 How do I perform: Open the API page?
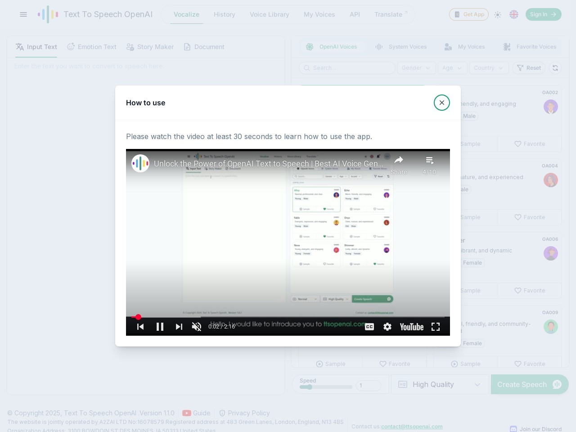(x=355, y=14)
